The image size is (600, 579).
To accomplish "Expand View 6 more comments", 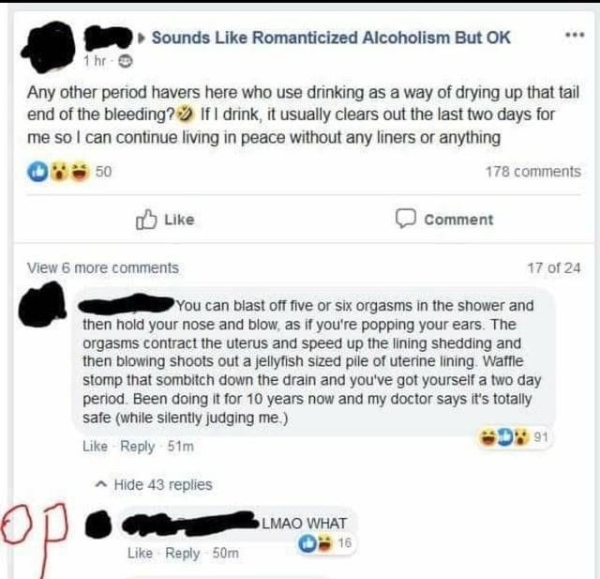I will [103, 267].
